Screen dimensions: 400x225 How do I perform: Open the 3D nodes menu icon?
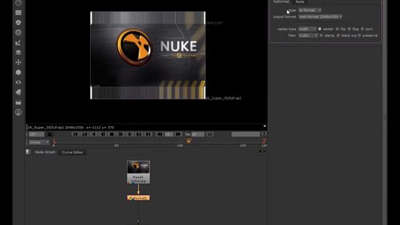click(18, 72)
